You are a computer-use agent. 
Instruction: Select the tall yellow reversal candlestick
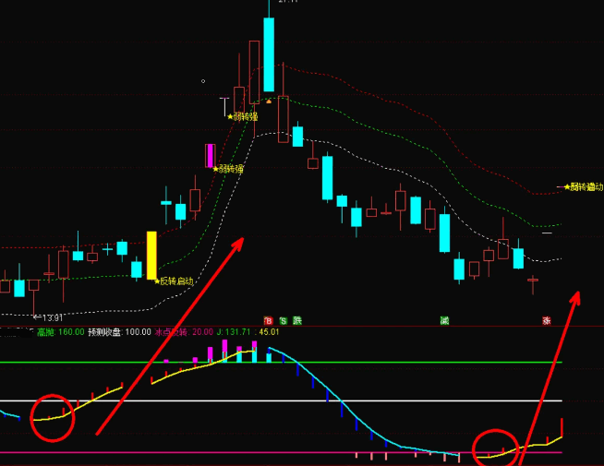click(x=151, y=255)
